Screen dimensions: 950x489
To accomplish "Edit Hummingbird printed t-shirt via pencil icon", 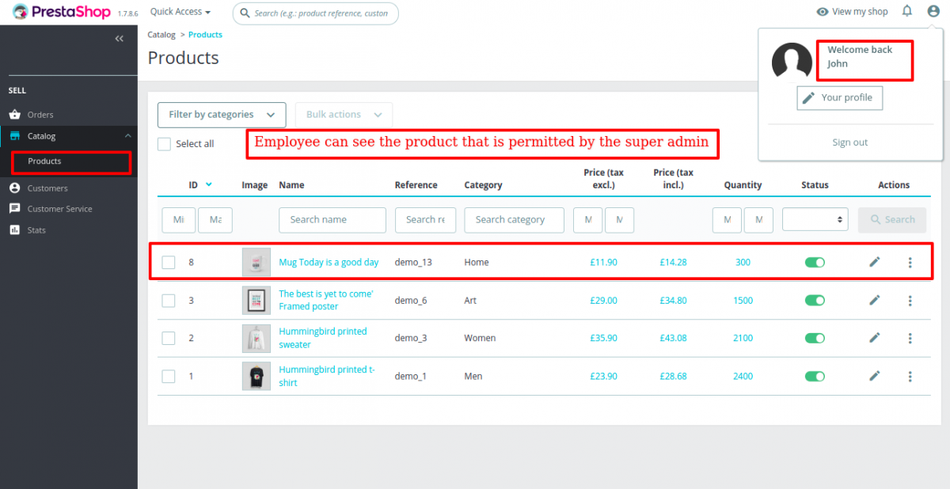I will tap(875, 376).
